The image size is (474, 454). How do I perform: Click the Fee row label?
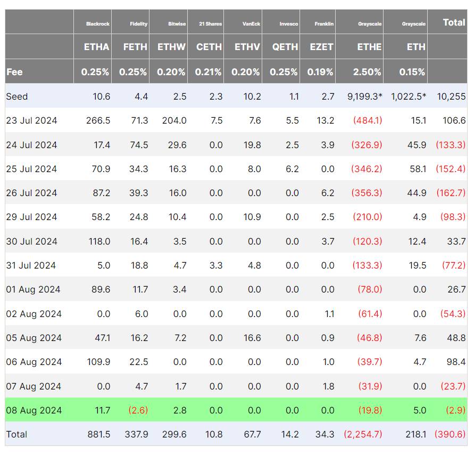(x=14, y=72)
